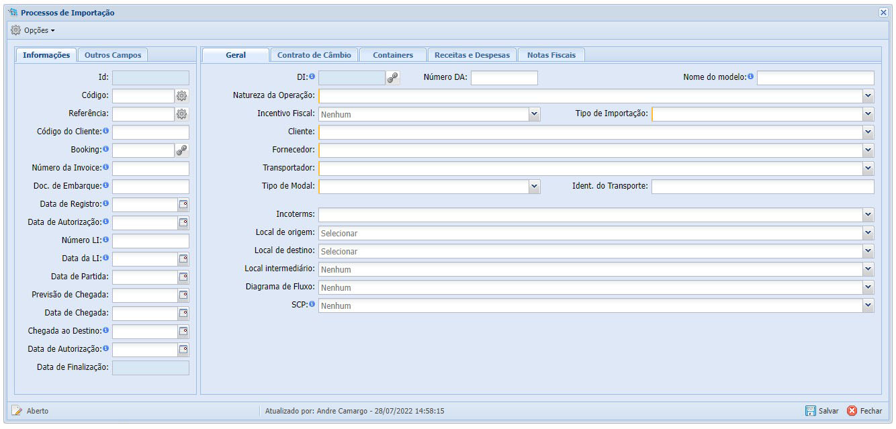896x429 pixels.
Task: Close the Processos de Importação window
Action: (x=883, y=13)
